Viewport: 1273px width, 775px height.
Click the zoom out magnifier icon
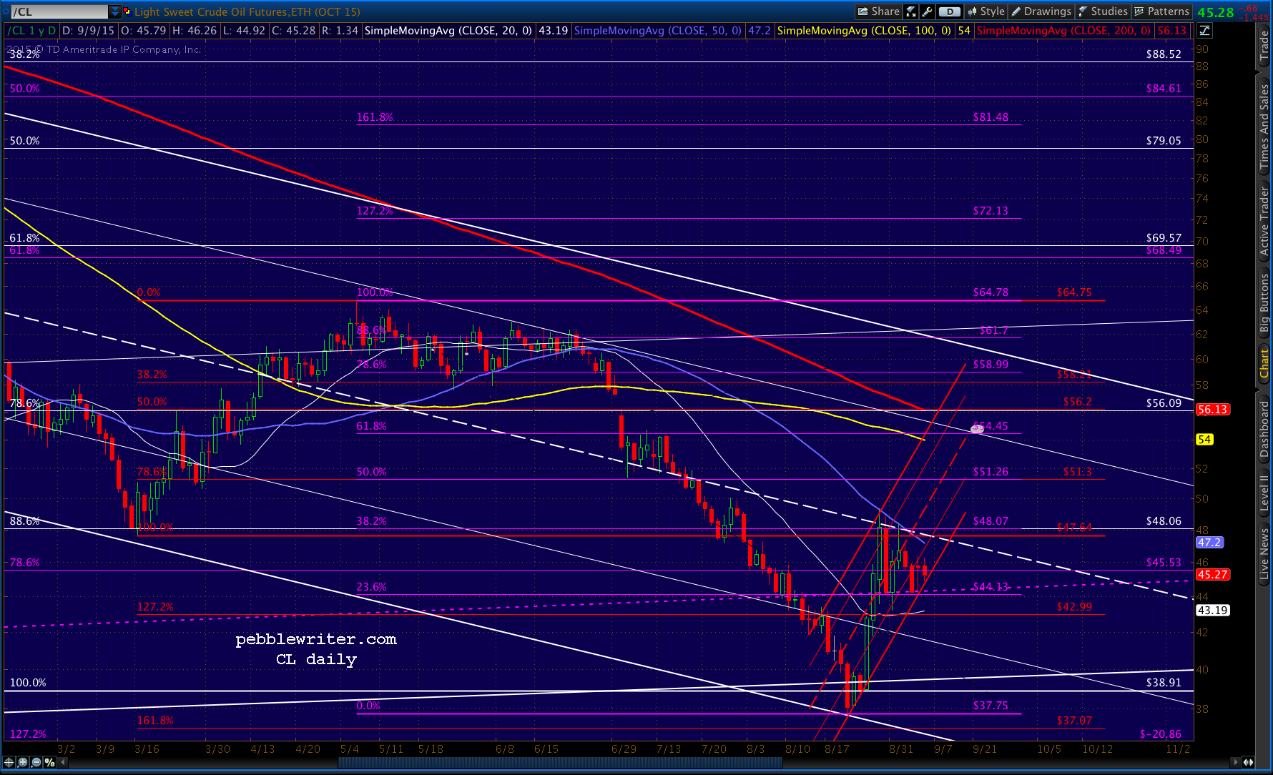(x=36, y=762)
